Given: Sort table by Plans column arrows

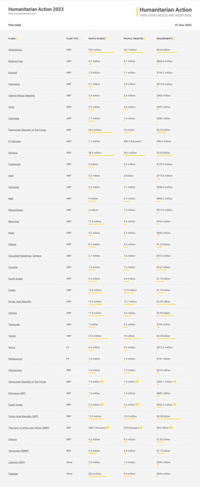Looking at the screenshot, I should point(17,38).
